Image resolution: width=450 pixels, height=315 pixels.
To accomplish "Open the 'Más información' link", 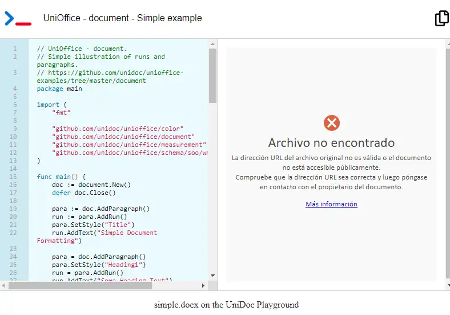I will pos(331,204).
